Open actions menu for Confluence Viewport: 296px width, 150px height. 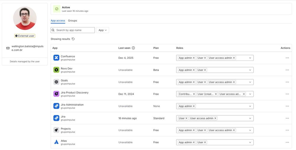coord(287,58)
